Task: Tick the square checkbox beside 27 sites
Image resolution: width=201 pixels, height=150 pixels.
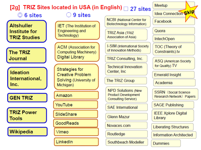Action: click(126, 9)
